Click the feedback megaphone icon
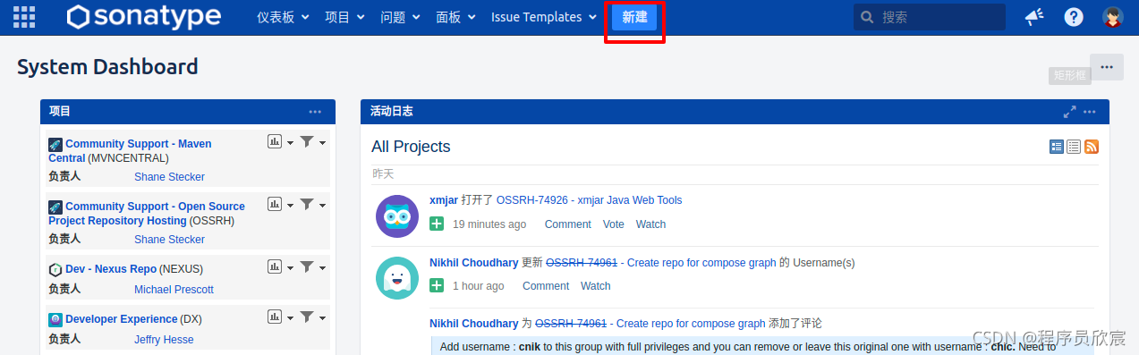The width and height of the screenshot is (1139, 355). (1034, 17)
